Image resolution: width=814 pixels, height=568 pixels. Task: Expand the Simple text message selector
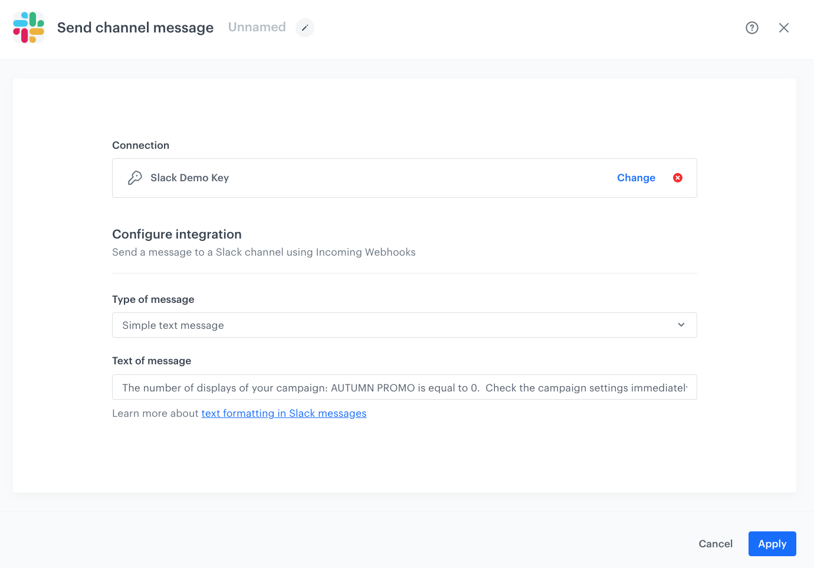[404, 325]
